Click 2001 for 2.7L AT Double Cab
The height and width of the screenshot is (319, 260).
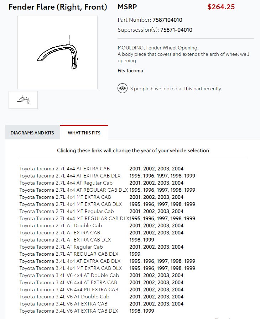pos(135,225)
